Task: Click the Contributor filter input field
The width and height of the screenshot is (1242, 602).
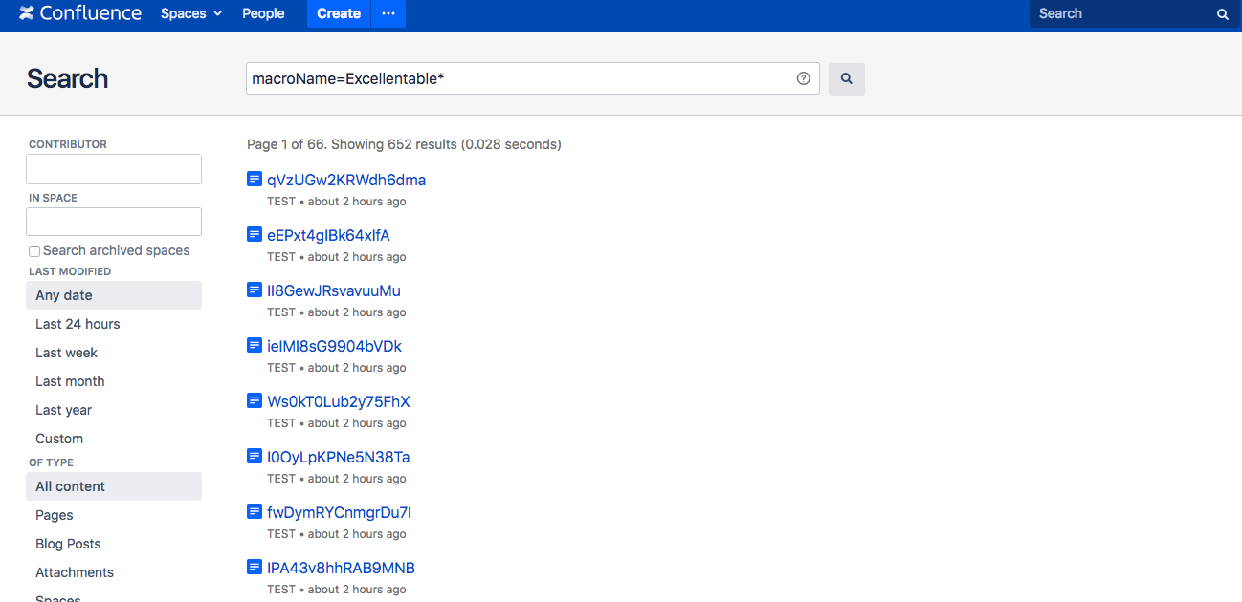Action: pos(114,169)
